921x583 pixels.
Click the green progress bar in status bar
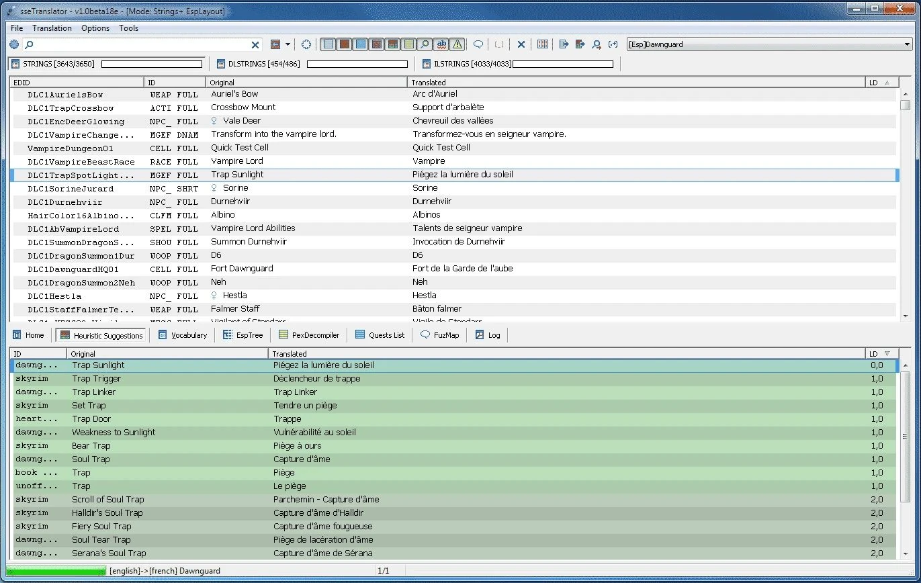pyautogui.click(x=56, y=571)
